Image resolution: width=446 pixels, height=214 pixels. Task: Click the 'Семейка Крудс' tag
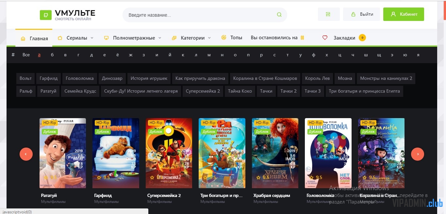tap(80, 91)
